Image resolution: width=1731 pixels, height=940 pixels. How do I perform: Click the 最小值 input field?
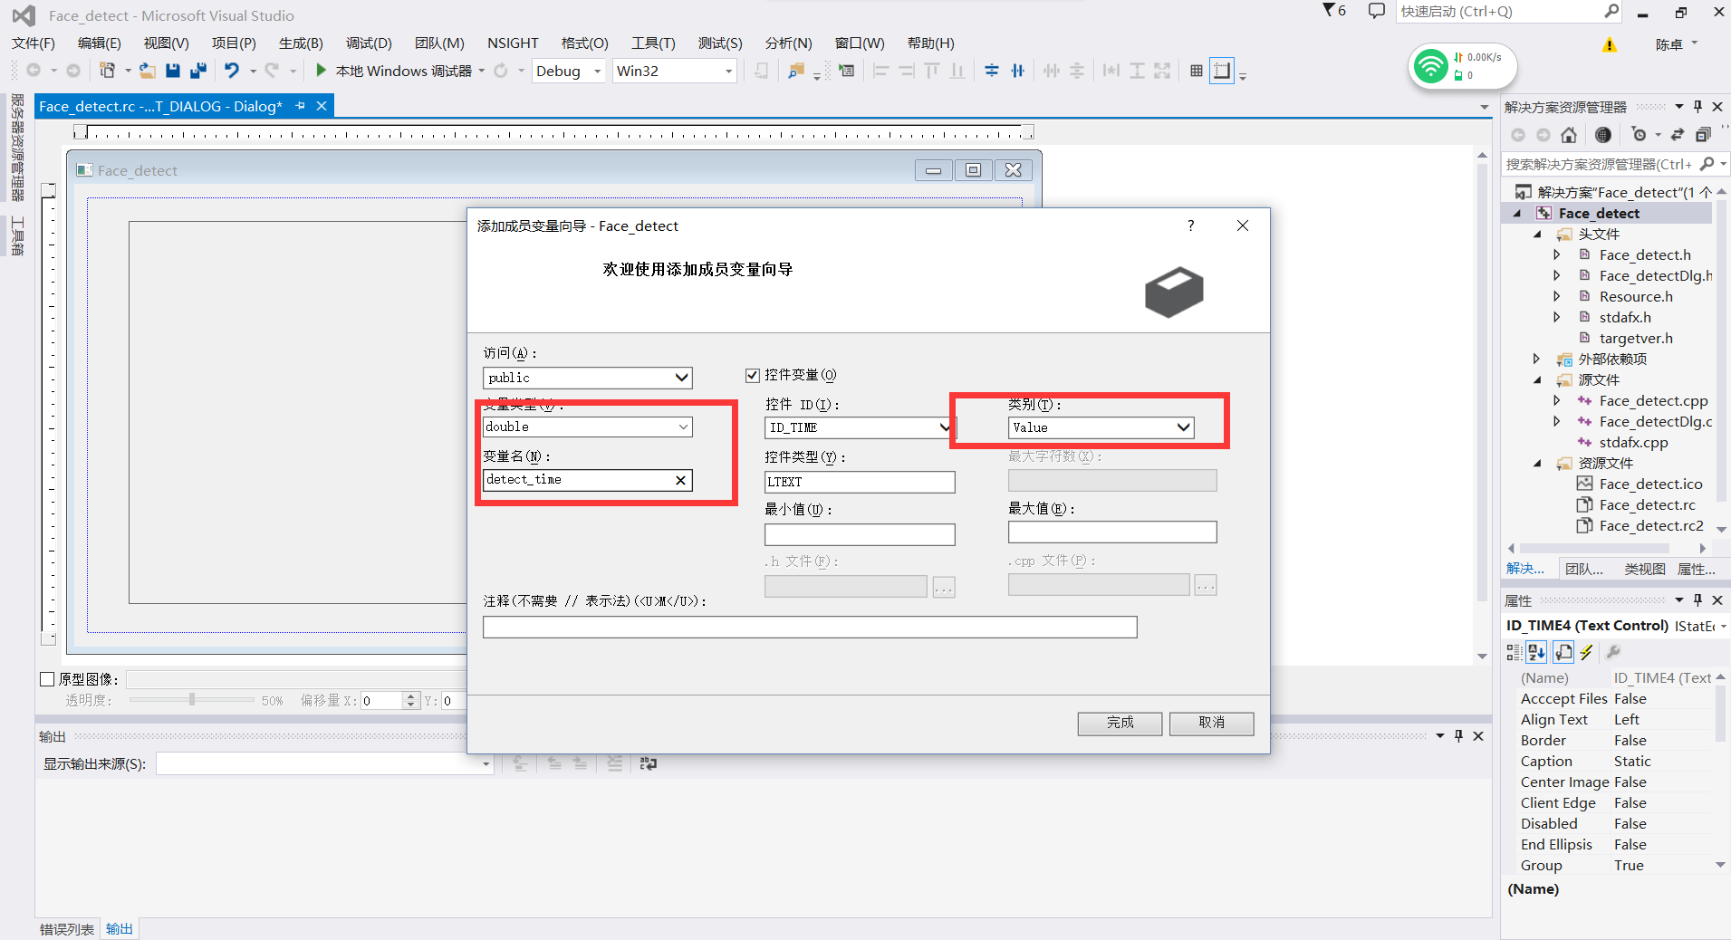point(860,534)
